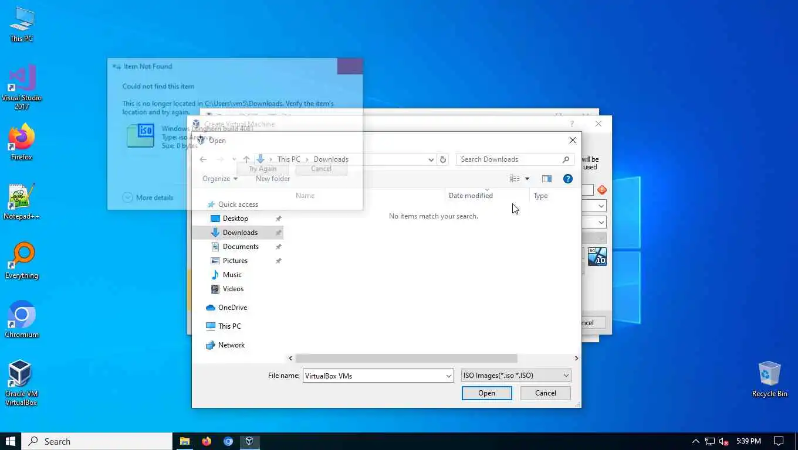Click Cancel in the Open dialog
Screen dimensions: 798x450
(x=546, y=393)
